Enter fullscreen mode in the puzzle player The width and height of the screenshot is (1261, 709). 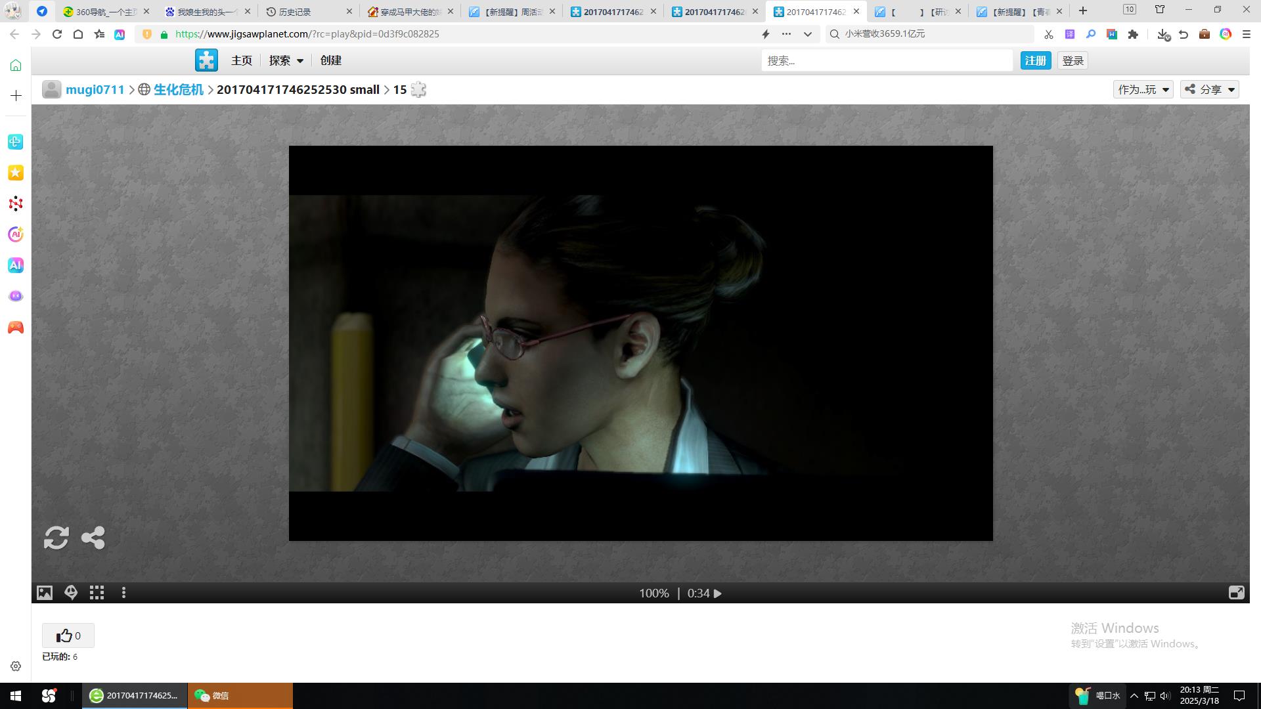pyautogui.click(x=1236, y=593)
